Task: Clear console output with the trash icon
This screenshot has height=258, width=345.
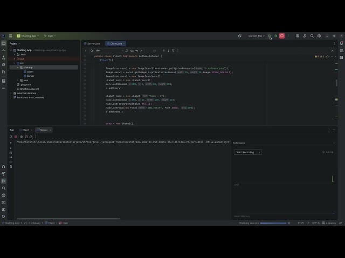Action: point(11,167)
